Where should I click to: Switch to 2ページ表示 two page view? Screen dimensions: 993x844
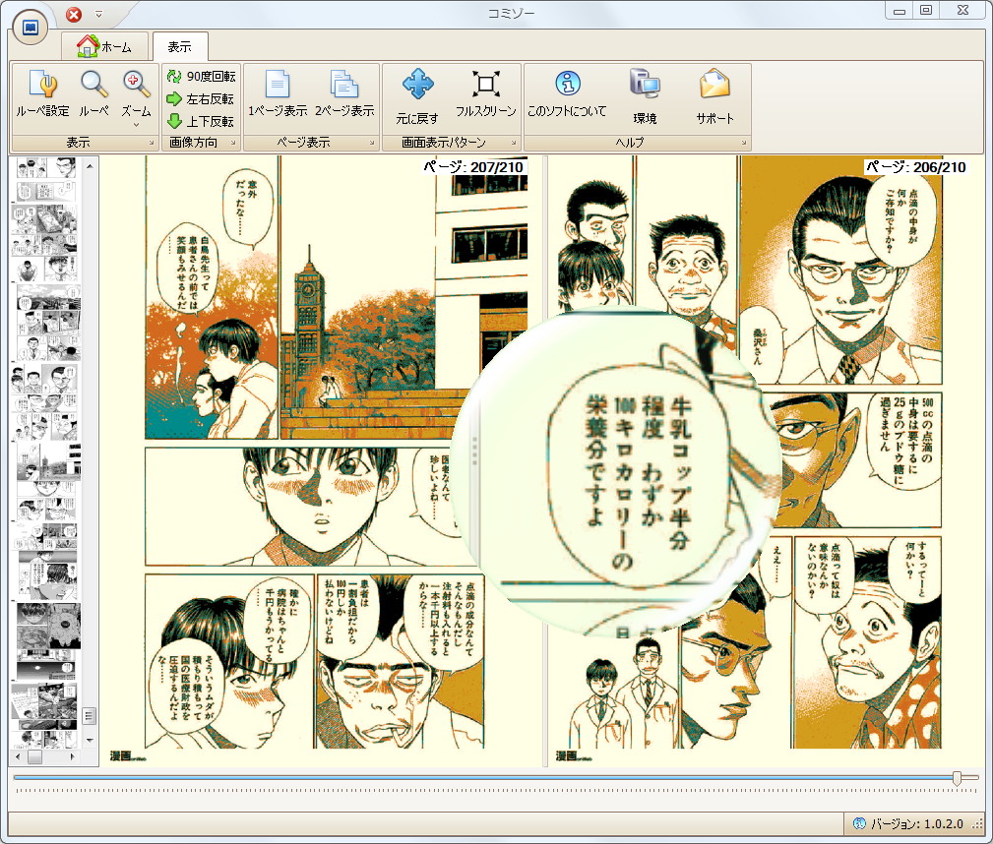tap(344, 93)
